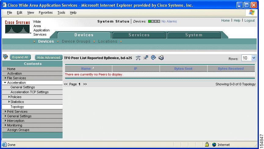This screenshot has height=149, width=264.
Task: Open the Rows per page dropdown
Action: 254,58
